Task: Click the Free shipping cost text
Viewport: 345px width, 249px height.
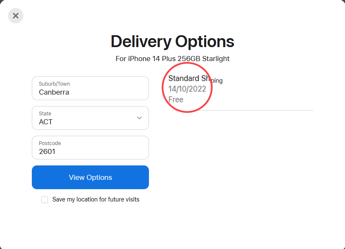Action: [176, 100]
